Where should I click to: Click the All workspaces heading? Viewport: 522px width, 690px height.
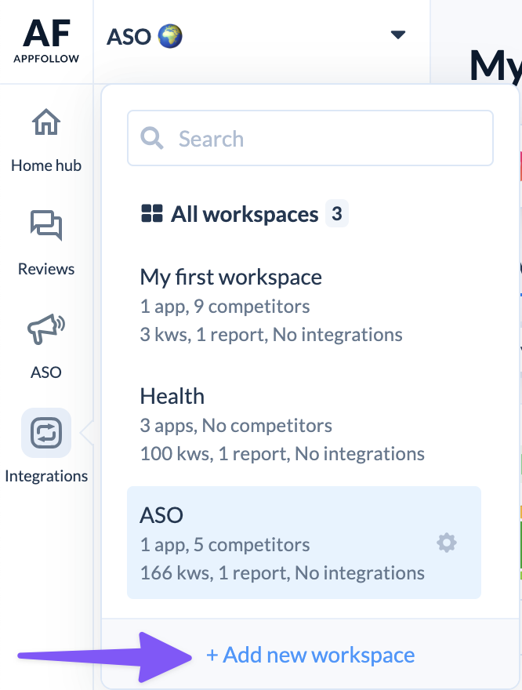[245, 214]
